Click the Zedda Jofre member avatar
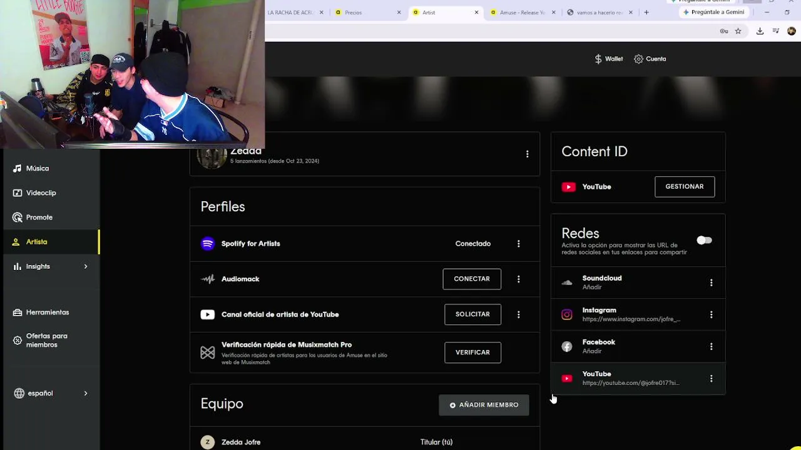Screen dimensions: 801x450 coord(208,442)
